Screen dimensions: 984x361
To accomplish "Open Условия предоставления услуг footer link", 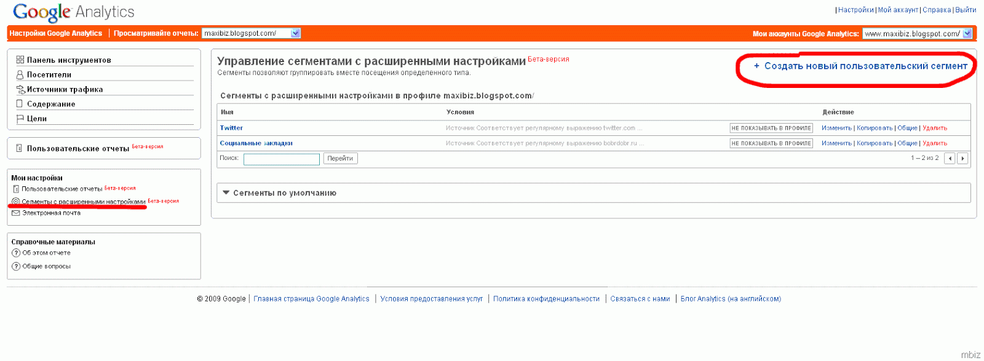I will pyautogui.click(x=431, y=299).
